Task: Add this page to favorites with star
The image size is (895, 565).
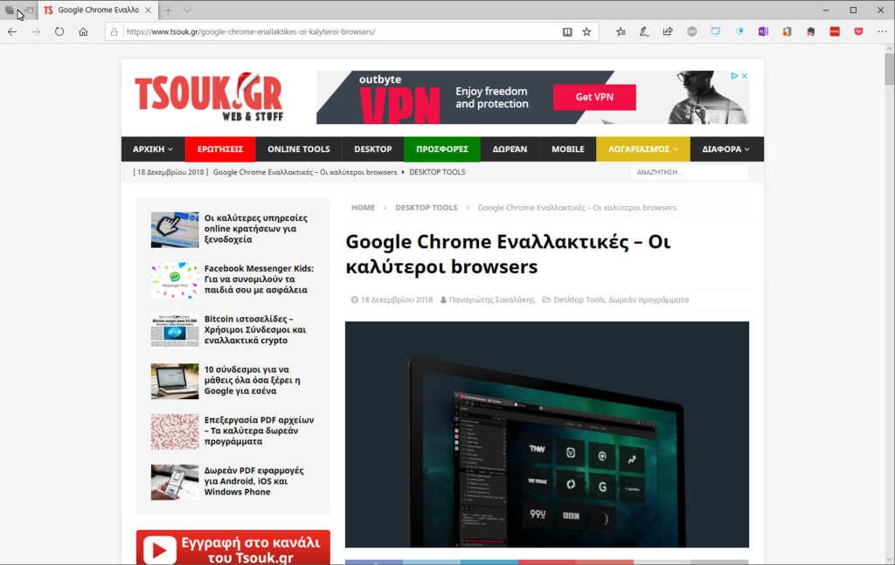Action: click(x=586, y=32)
